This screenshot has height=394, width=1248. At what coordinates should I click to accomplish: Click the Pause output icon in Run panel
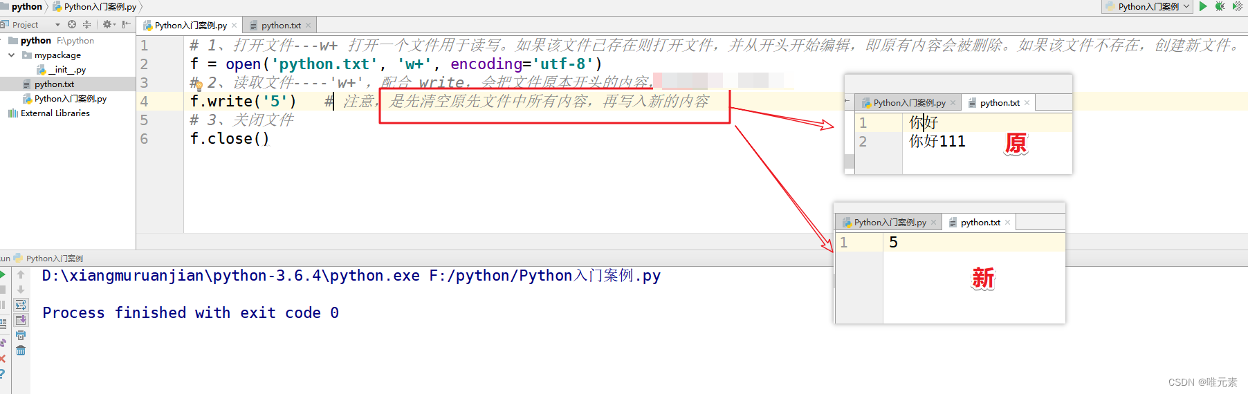point(3,305)
